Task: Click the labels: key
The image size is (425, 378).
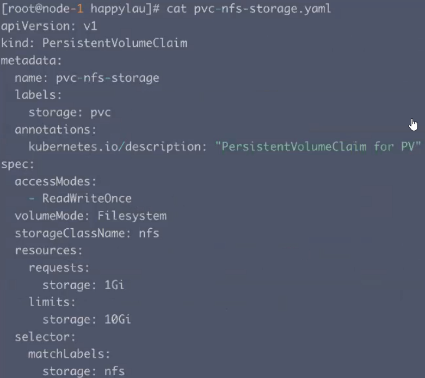Action: 39,95
